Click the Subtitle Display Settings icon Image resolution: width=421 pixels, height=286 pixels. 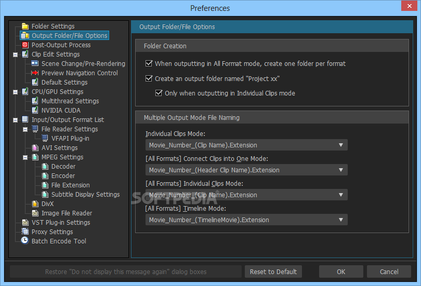[x=45, y=194]
